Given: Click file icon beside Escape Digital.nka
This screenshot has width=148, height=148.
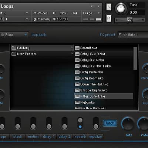Looking at the screenshot, I should tap(77, 90).
